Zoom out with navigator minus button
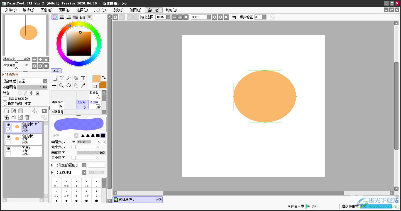Screen dimensions: 401x211 34,59
